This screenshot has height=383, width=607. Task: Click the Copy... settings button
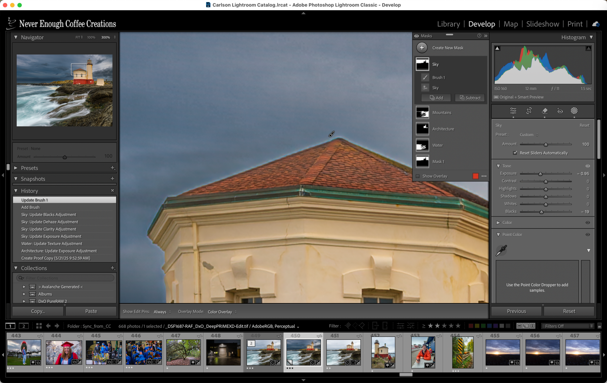(x=38, y=311)
